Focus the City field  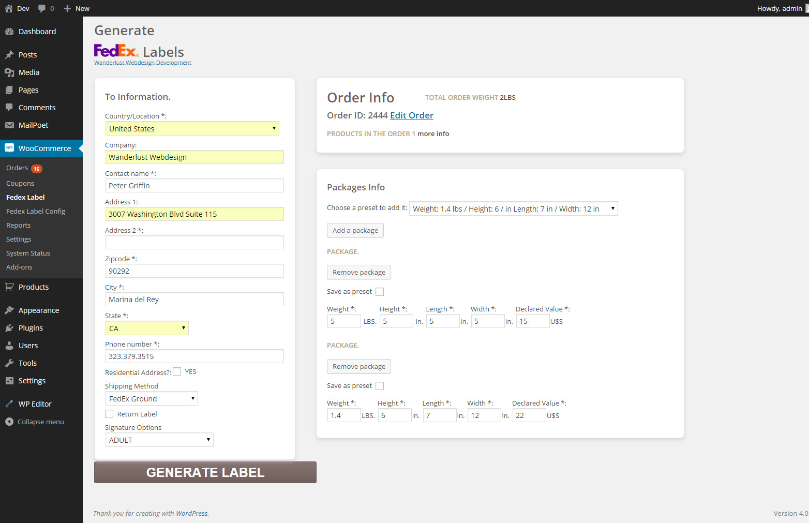(x=194, y=299)
